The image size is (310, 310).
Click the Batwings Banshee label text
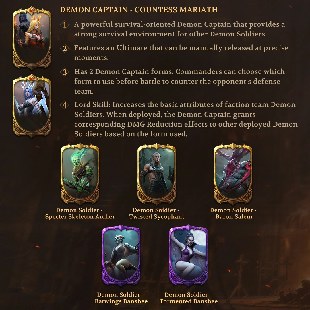coord(121,298)
